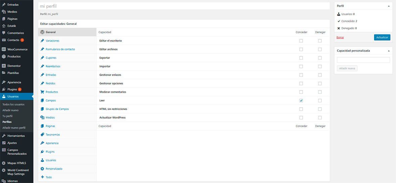Click the contact-card icon of Usuarios capability tab
This screenshot has width=396, height=183.
pos(42,160)
